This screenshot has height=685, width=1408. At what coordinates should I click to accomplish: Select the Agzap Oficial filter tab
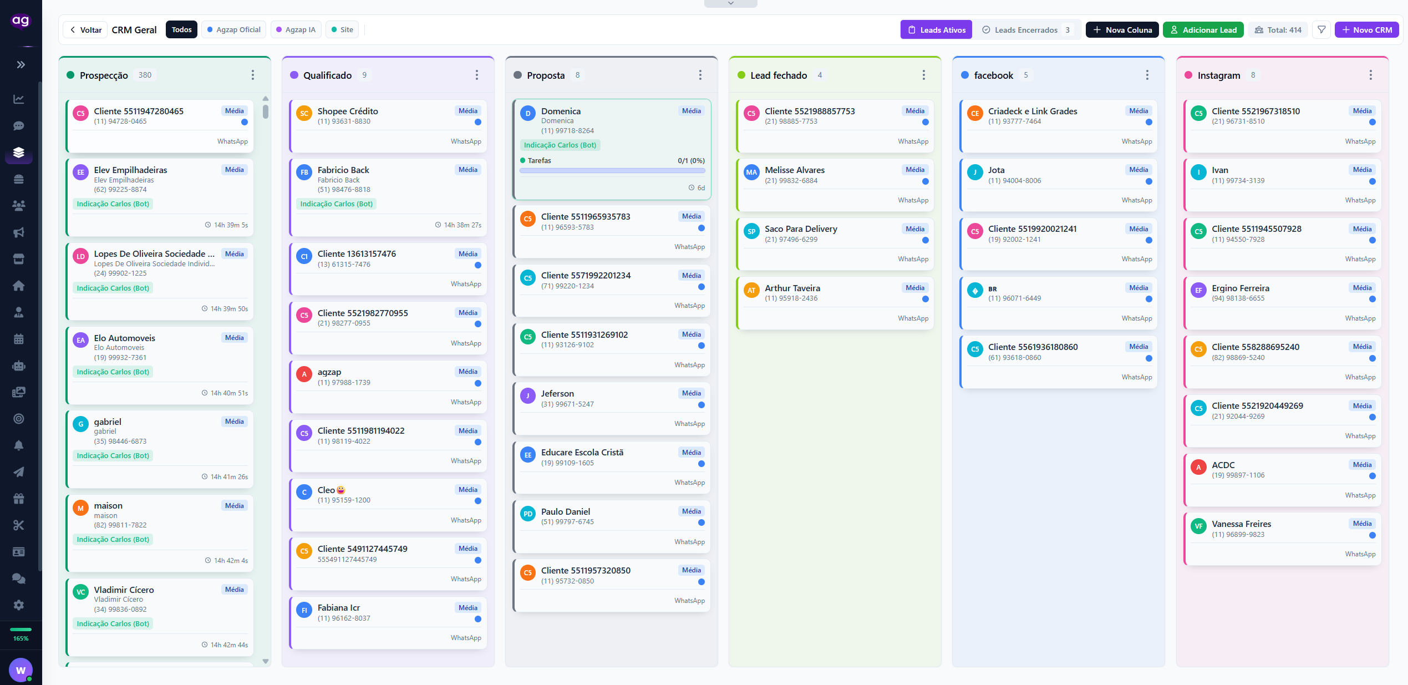(233, 30)
